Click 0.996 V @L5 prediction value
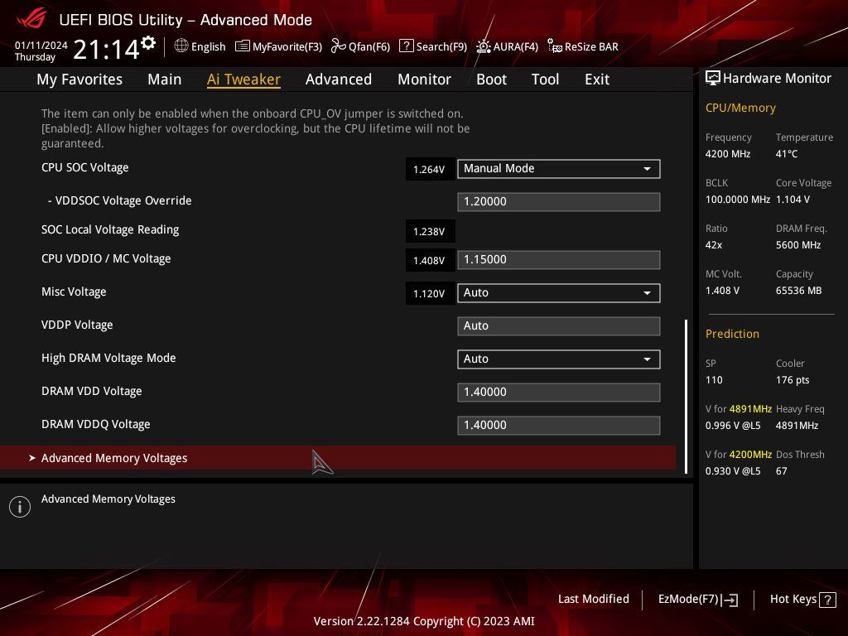 coord(733,426)
